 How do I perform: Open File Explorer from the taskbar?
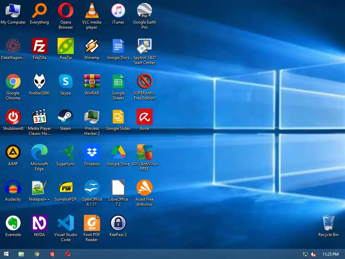[x=21, y=254]
